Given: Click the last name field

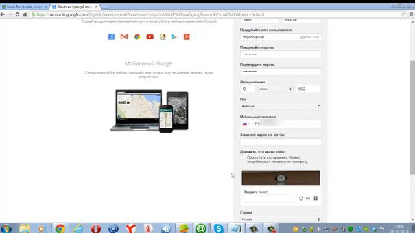Looking at the screenshot, I should click(302, 20).
